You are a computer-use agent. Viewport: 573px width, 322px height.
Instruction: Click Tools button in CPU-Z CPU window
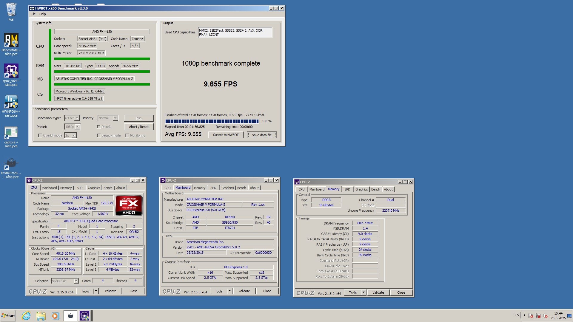pyautogui.click(x=85, y=291)
